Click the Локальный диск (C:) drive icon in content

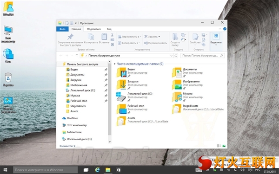click(121, 97)
